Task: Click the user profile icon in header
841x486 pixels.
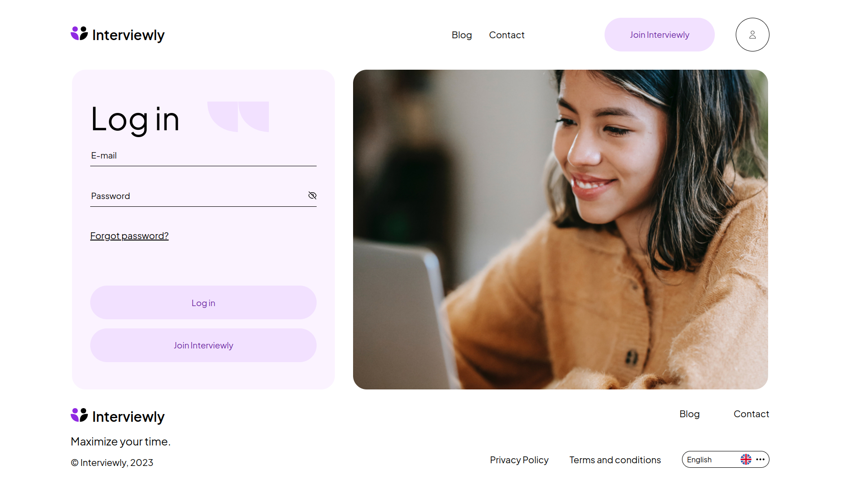Action: tap(752, 35)
